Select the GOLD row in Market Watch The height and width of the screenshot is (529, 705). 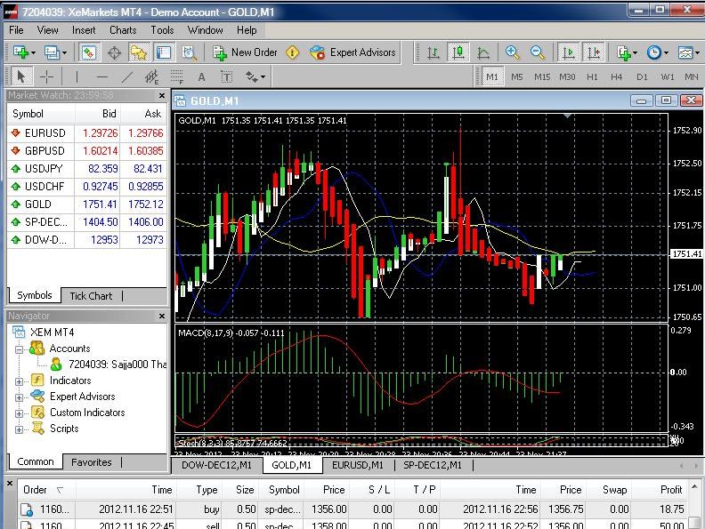86,204
